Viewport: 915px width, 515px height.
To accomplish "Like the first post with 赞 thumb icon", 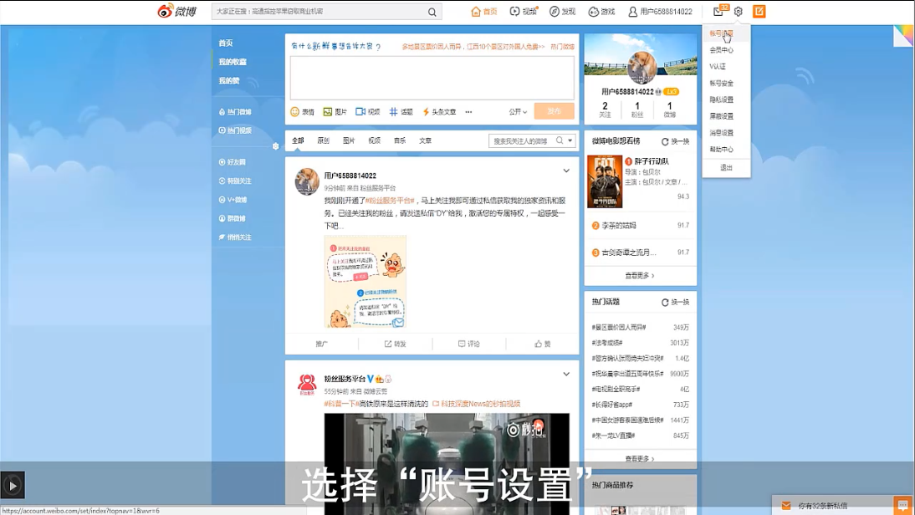I will coord(542,344).
